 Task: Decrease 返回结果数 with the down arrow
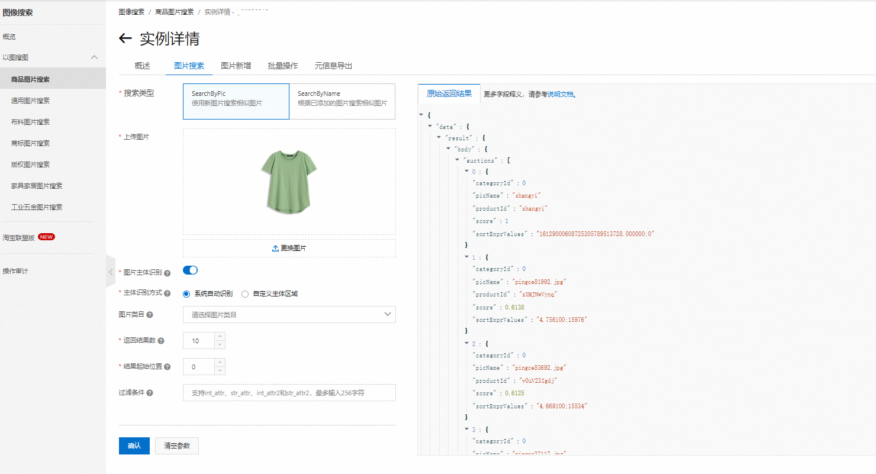pos(220,345)
